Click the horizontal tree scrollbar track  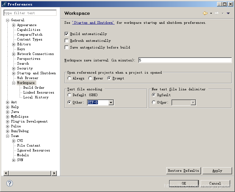coord(30,173)
